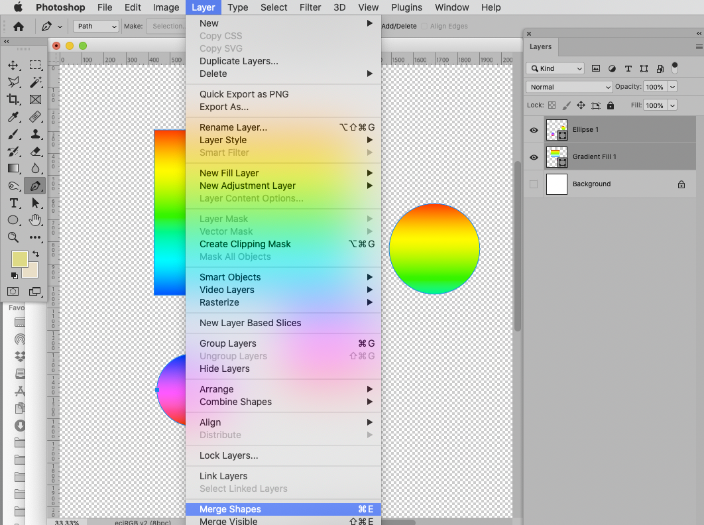
Task: Choose Duplicate Layers from the menu
Action: 238,61
